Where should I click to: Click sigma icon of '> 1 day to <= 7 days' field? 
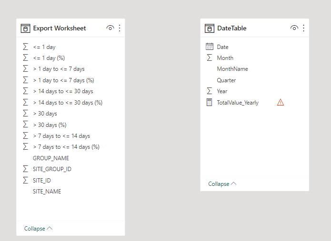point(25,68)
